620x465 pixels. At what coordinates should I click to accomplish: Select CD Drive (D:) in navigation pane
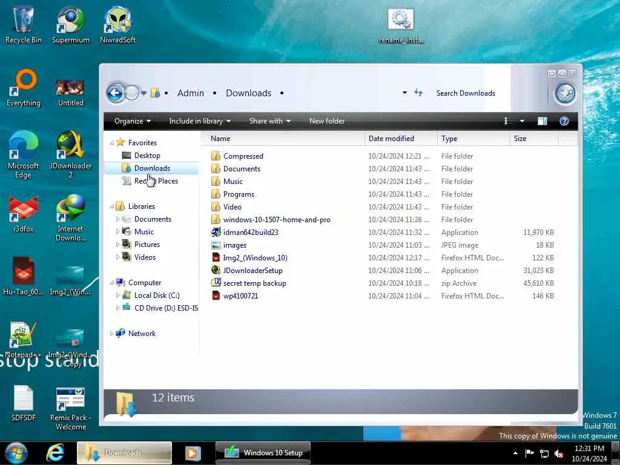(161, 308)
